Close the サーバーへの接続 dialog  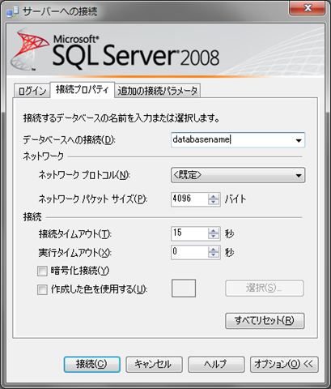click(x=308, y=8)
